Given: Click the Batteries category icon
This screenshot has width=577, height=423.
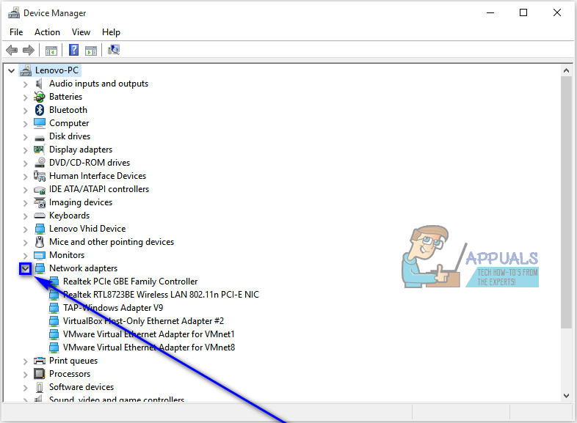Looking at the screenshot, I should [x=40, y=97].
